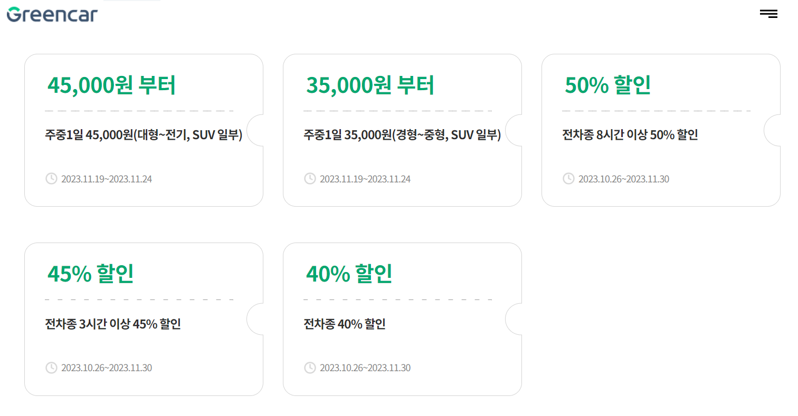Click the clock icon on the 45% 할인 coupon

pyautogui.click(x=51, y=368)
